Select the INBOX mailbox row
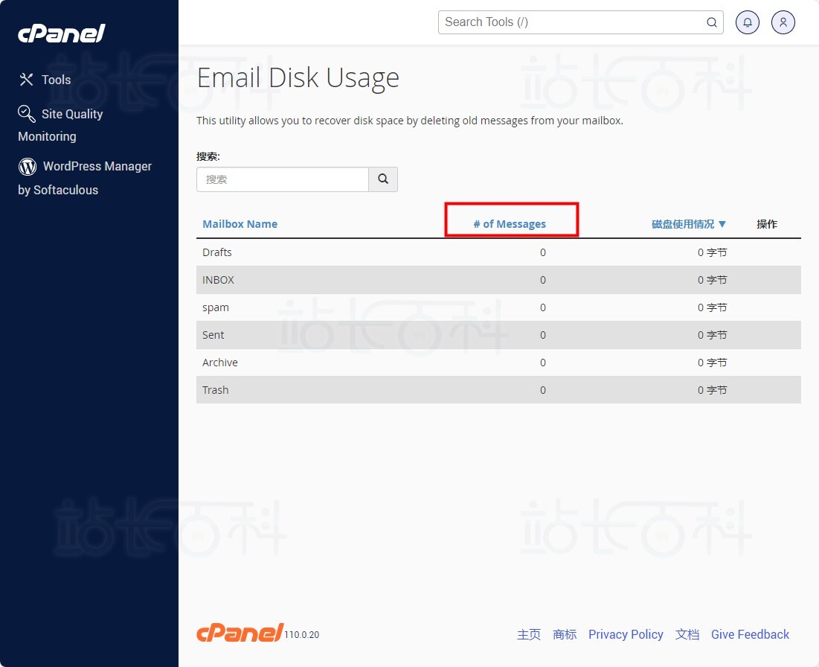Viewport: 819px width, 667px height. point(218,280)
